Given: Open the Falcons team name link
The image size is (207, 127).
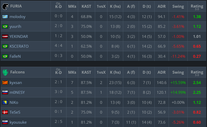Looking at the screenshot, I should [x=17, y=72].
